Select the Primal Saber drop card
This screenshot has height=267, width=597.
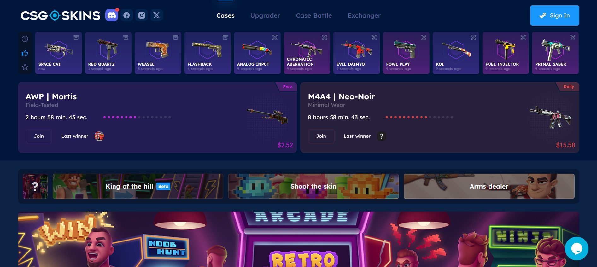(x=555, y=53)
